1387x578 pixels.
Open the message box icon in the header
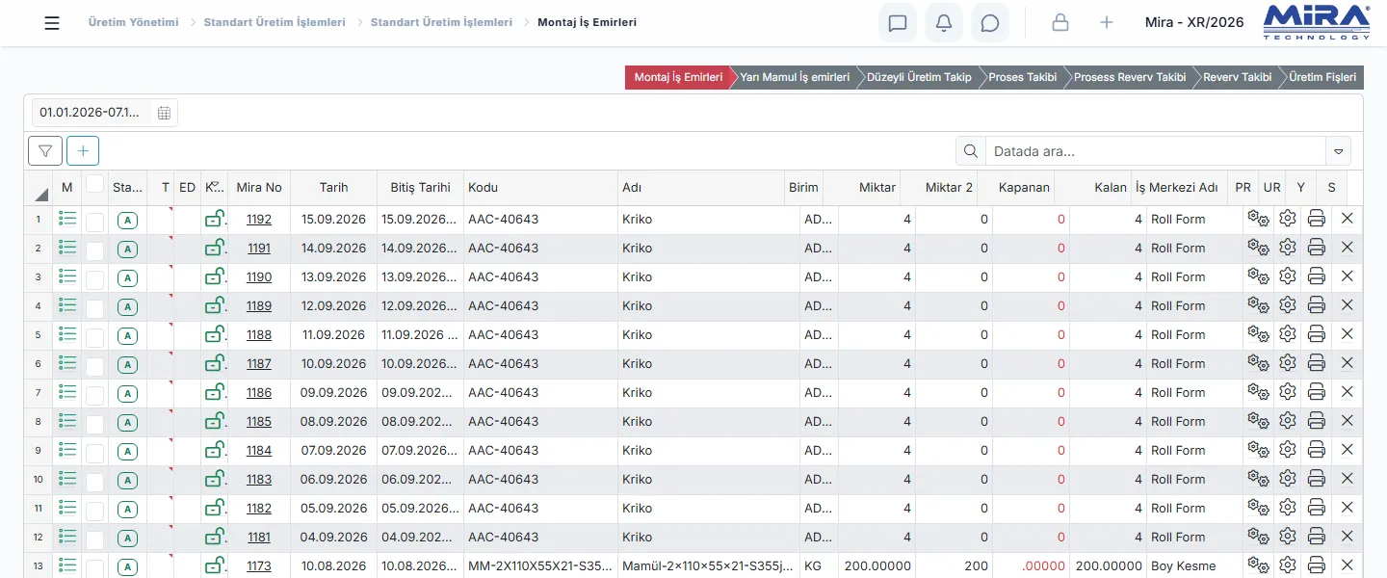click(898, 23)
